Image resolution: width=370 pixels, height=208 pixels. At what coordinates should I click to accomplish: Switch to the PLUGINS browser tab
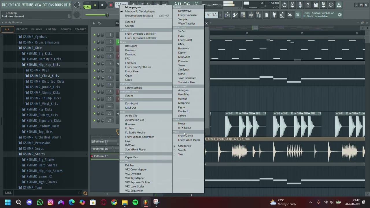click(36, 29)
